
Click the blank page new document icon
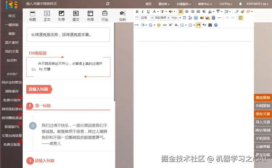click(x=137, y=18)
